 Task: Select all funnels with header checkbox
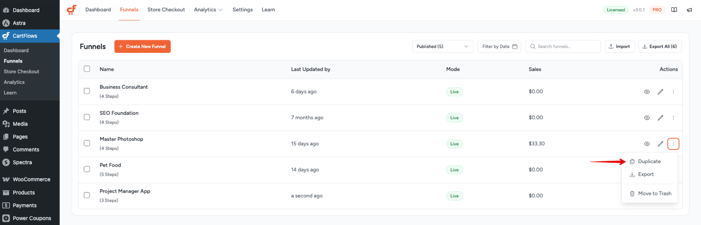87,69
